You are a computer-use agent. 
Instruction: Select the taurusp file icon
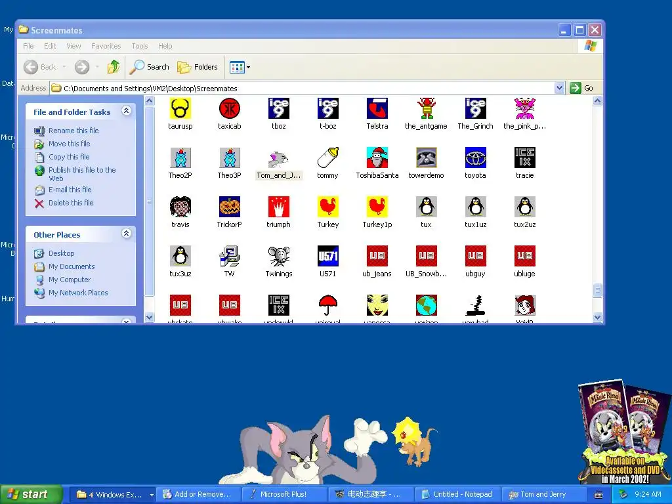click(x=180, y=108)
